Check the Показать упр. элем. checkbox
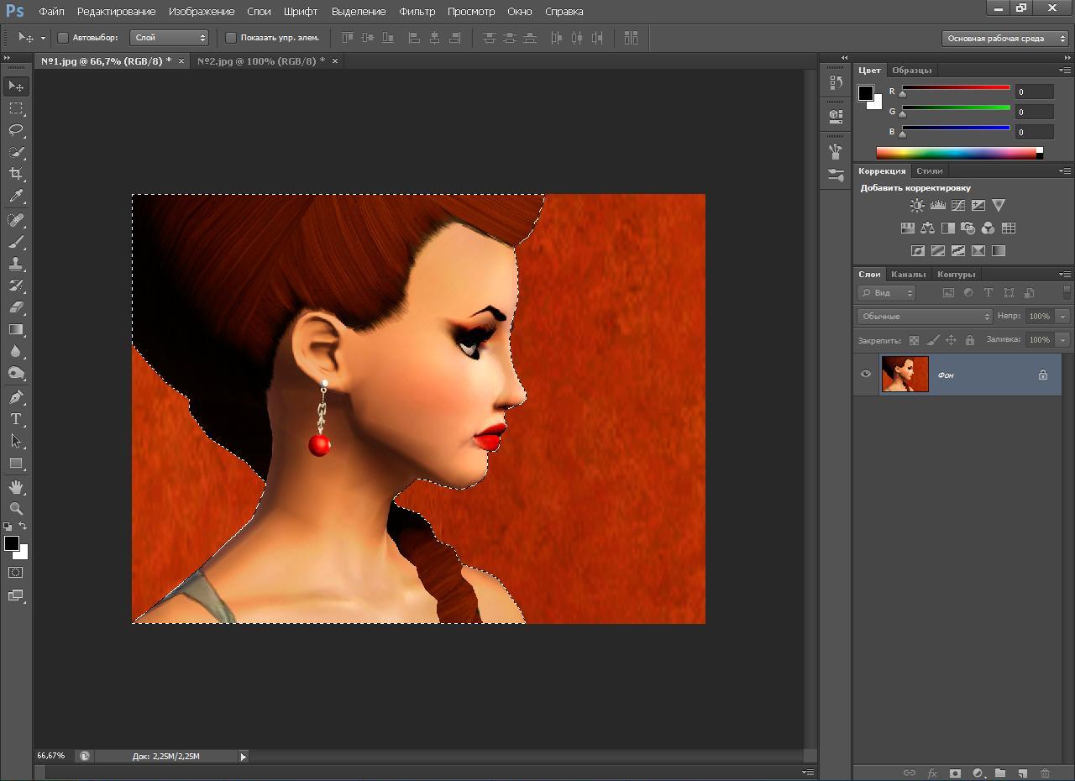1075x781 pixels. [231, 38]
